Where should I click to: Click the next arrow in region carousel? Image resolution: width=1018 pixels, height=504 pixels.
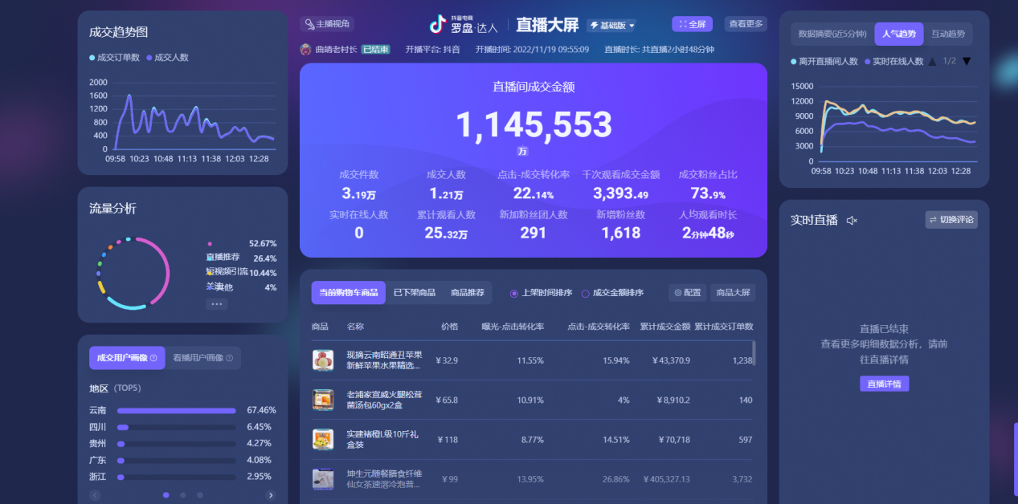point(271,495)
